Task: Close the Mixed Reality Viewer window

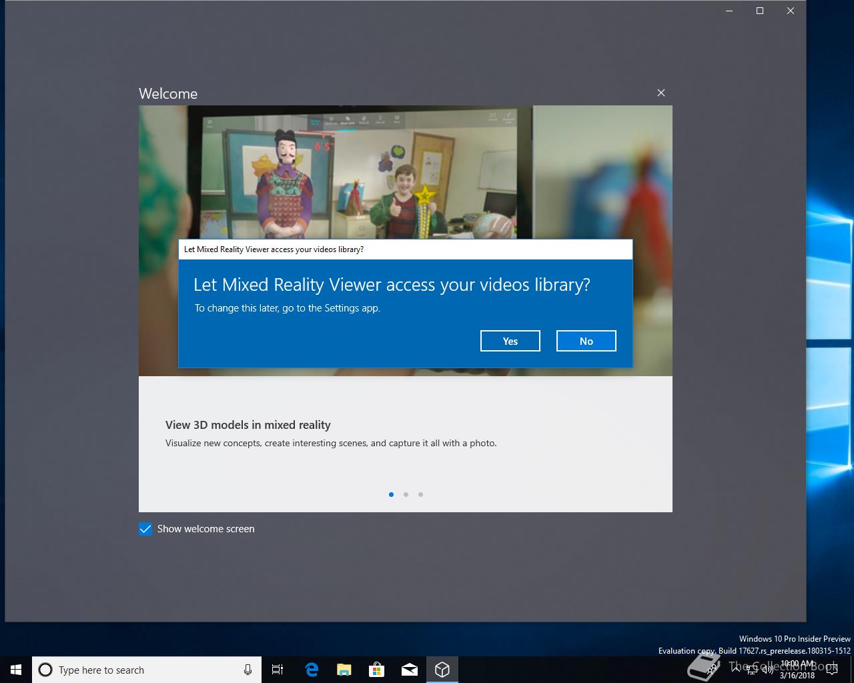Action: 791,11
